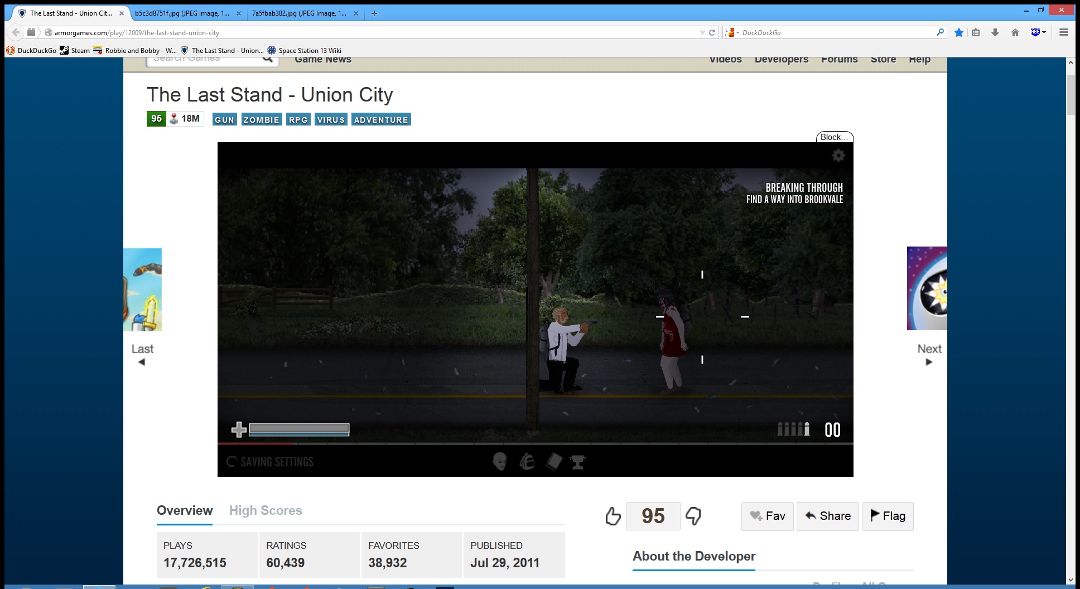Switch to the High Scores tab
Viewport: 1080px width, 589px height.
[266, 510]
